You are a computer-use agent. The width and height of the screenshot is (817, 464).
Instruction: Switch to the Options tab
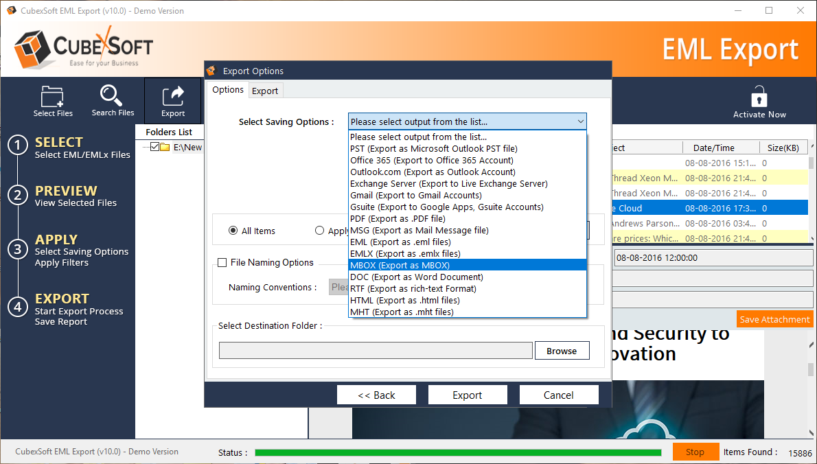click(228, 90)
